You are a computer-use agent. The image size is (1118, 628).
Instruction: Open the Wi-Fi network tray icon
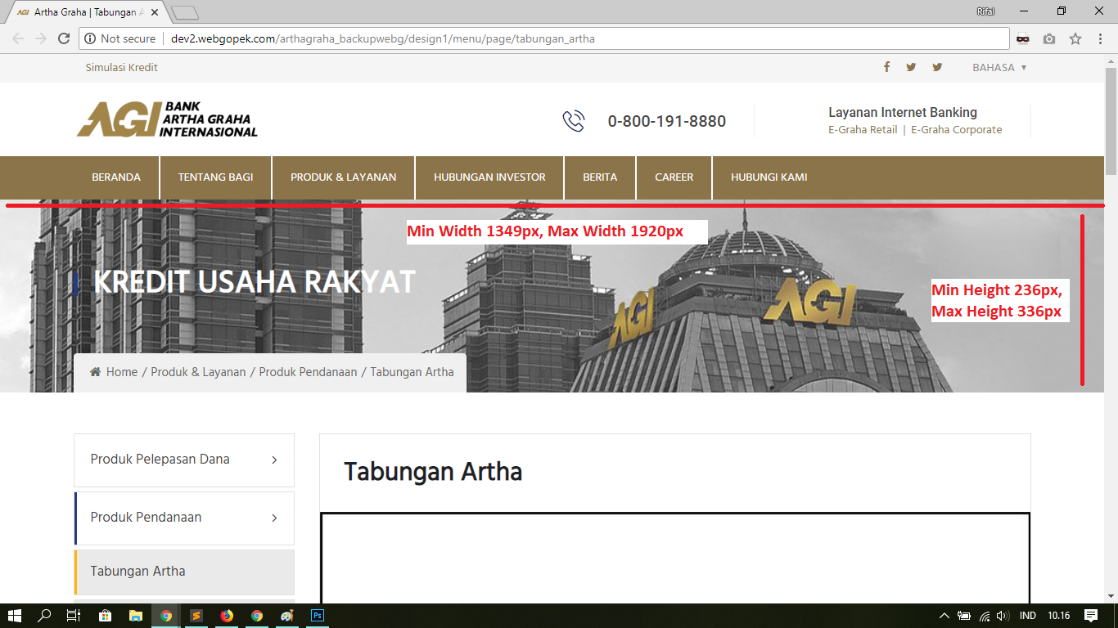[x=985, y=616]
